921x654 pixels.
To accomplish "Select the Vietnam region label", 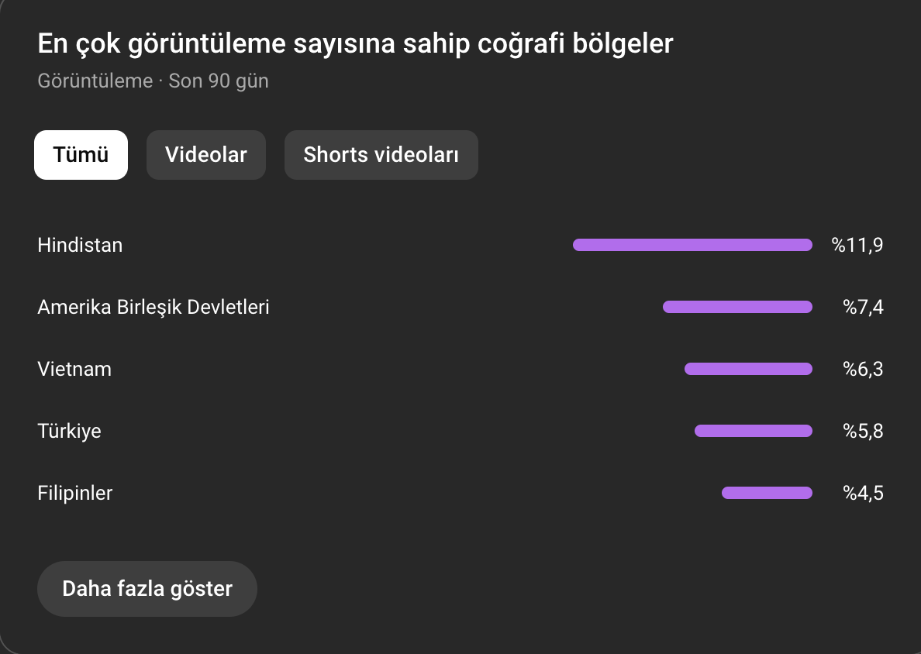I will pyautogui.click(x=74, y=370).
